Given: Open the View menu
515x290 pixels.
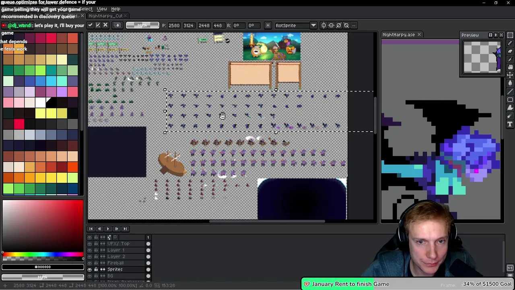Looking at the screenshot, I should click(102, 9).
